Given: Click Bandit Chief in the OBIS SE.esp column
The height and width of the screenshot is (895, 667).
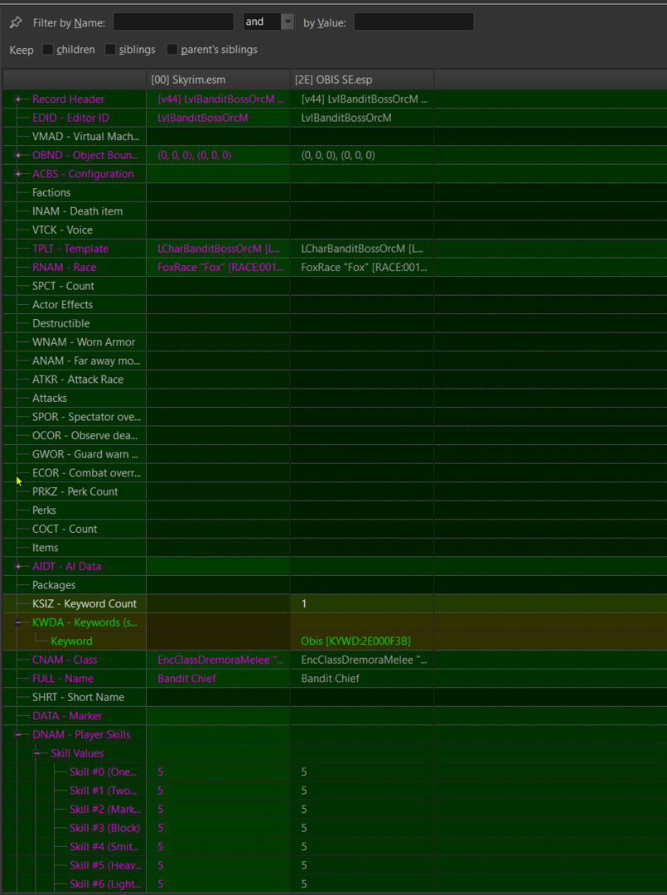Looking at the screenshot, I should [331, 679].
